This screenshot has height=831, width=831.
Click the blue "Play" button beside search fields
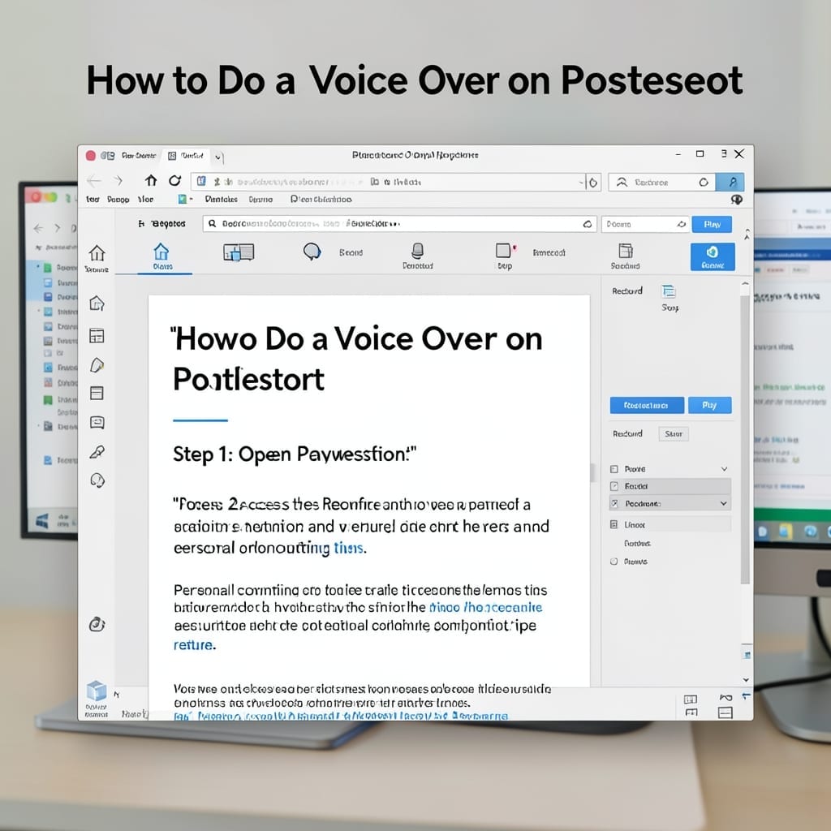point(712,225)
